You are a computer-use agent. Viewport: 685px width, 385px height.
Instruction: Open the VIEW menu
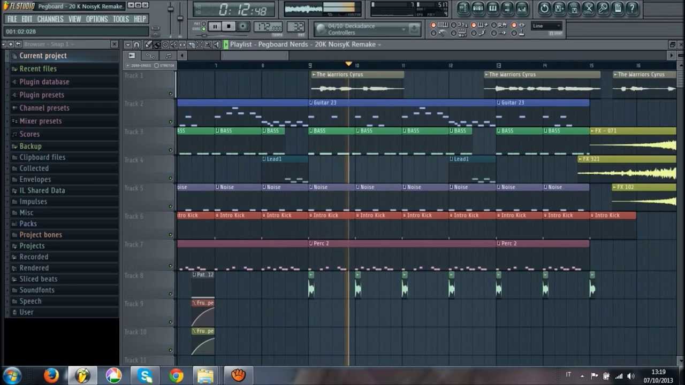[x=74, y=19]
